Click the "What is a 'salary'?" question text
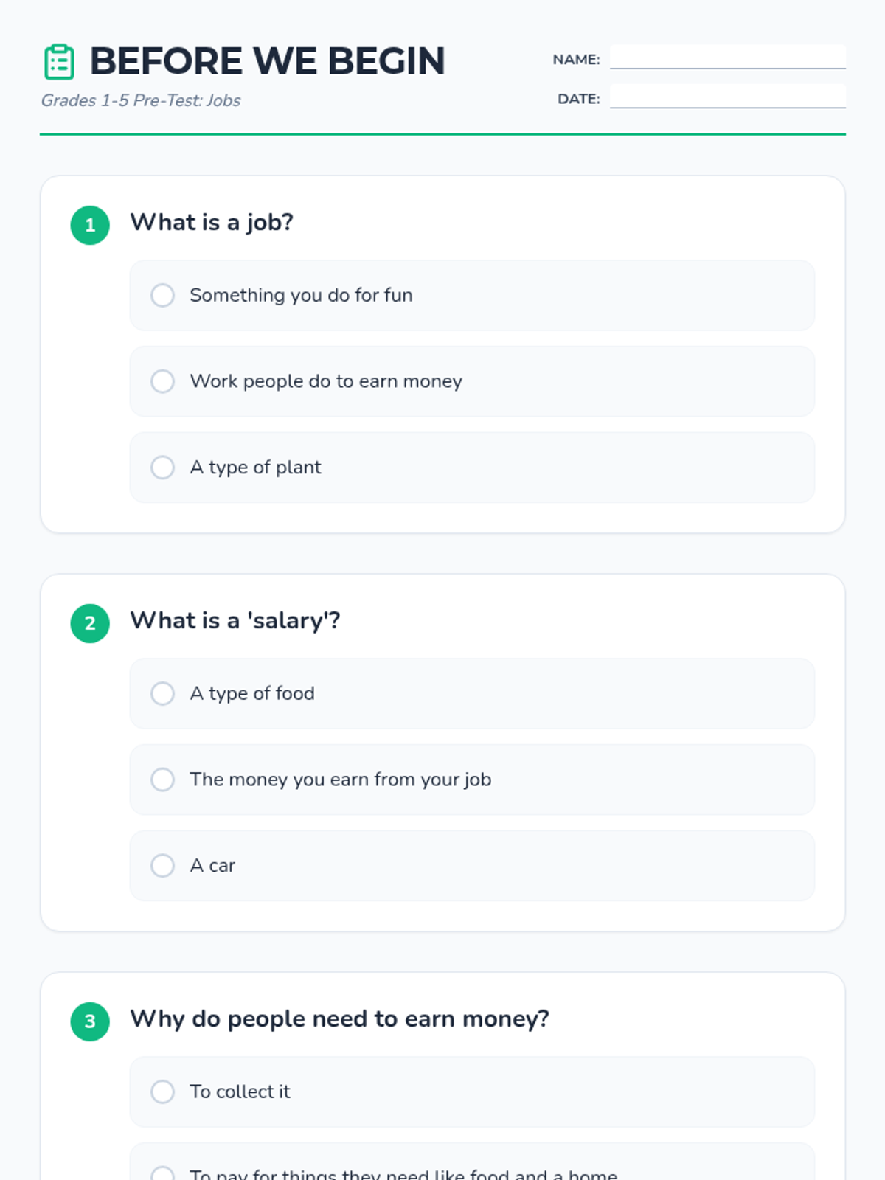The height and width of the screenshot is (1180, 885). tap(235, 620)
